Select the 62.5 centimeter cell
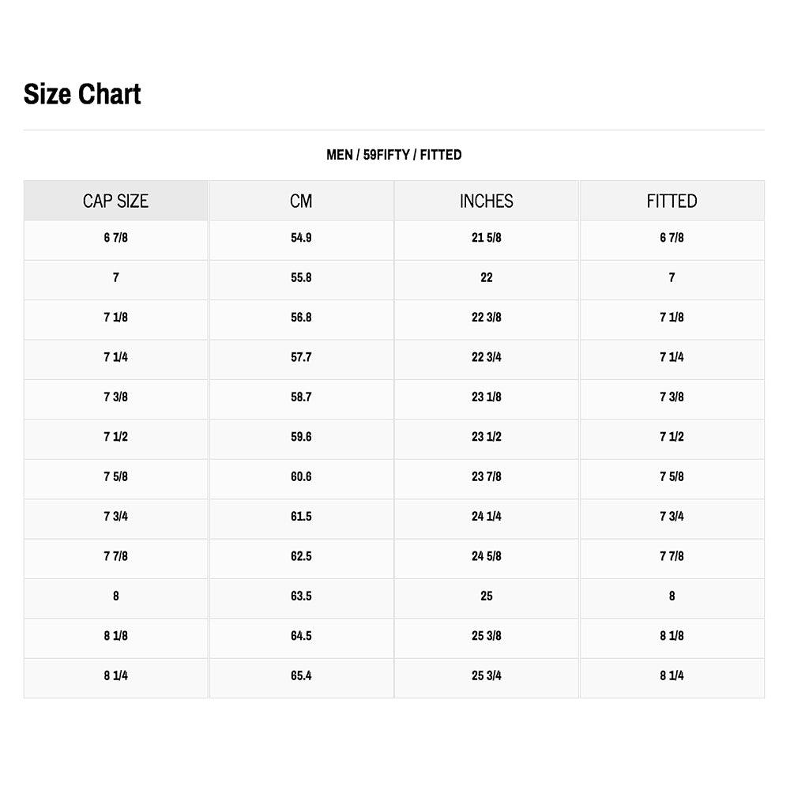 [x=301, y=556]
